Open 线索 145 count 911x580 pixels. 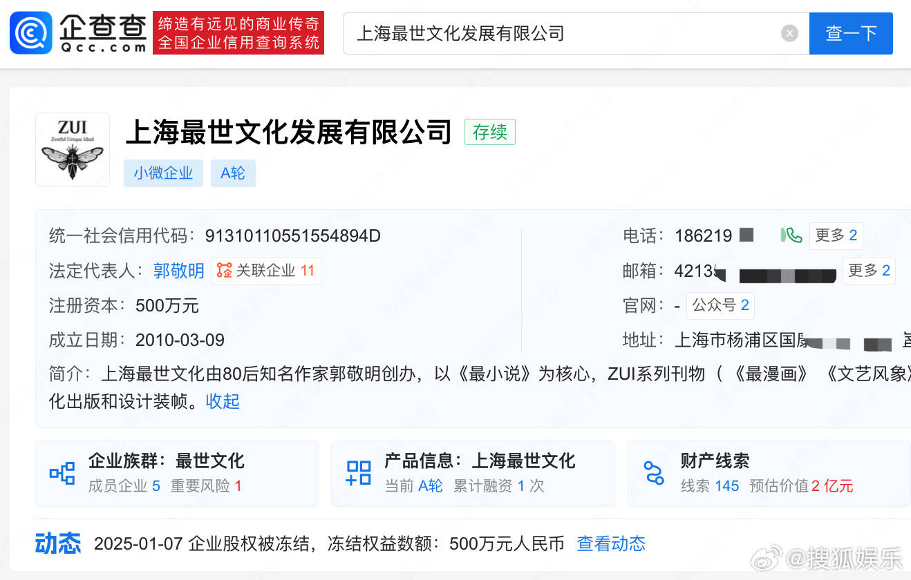click(710, 486)
